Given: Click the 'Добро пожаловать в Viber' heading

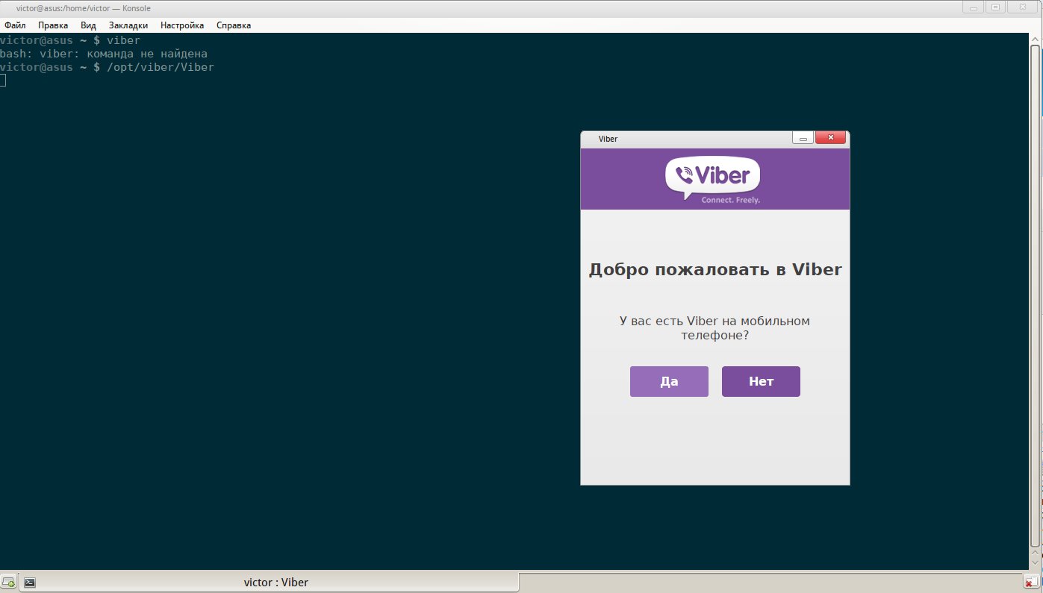Looking at the screenshot, I should [715, 269].
